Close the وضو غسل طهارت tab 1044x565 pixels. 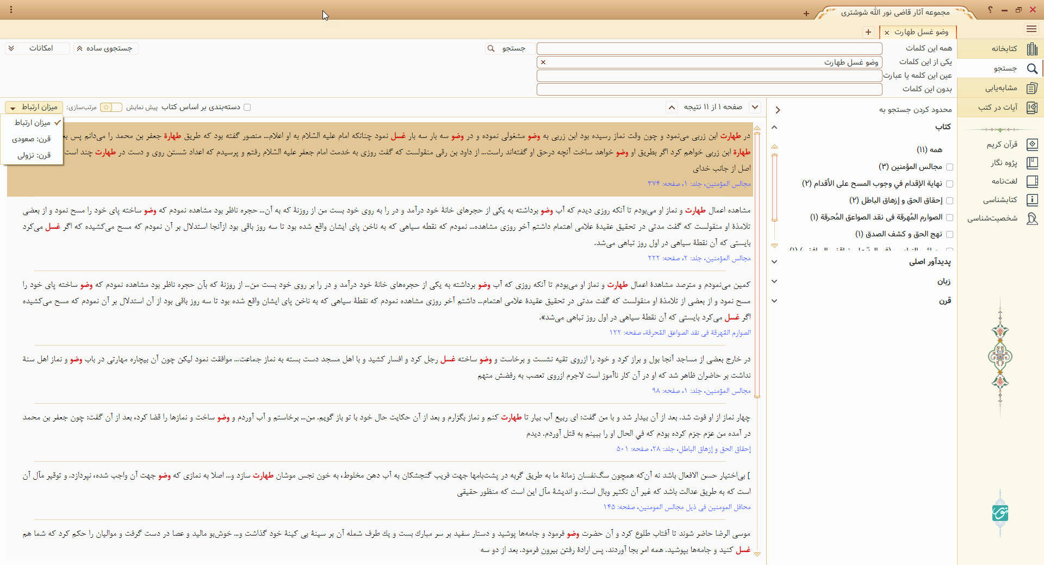tap(887, 33)
